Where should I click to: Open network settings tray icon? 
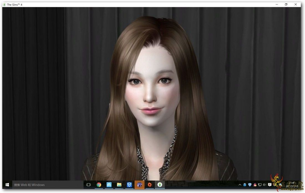point(260,185)
